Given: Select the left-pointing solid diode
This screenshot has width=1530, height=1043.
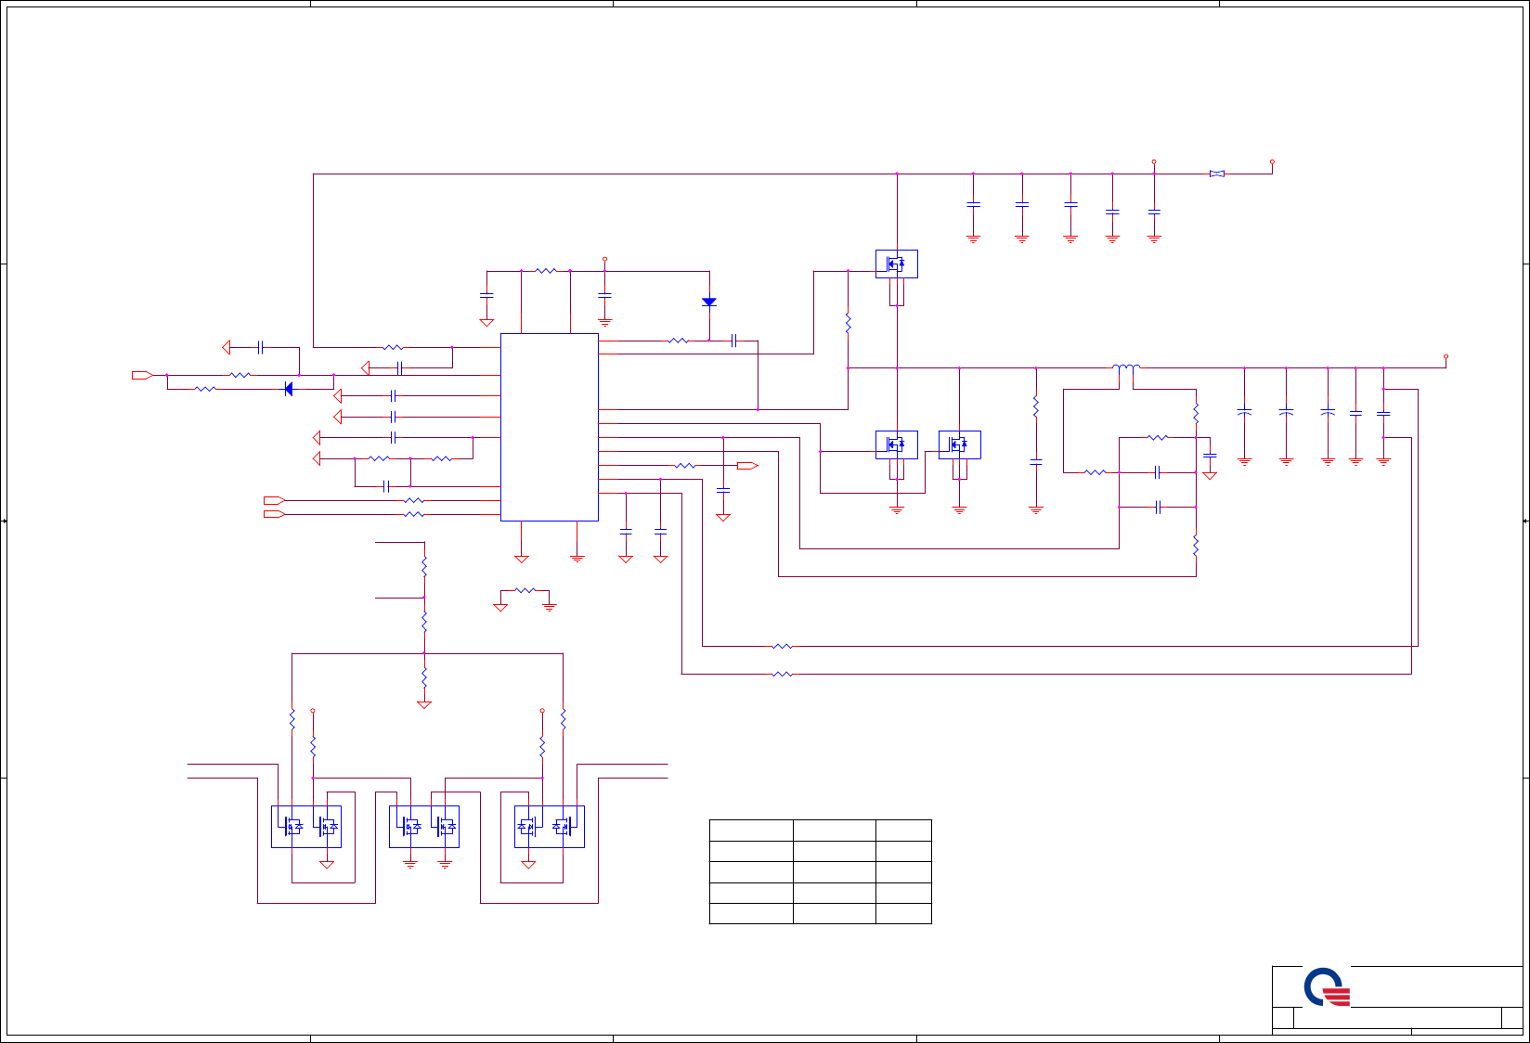Looking at the screenshot, I should 289,389.
